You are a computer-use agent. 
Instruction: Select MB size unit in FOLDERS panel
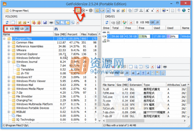pos(17,29)
